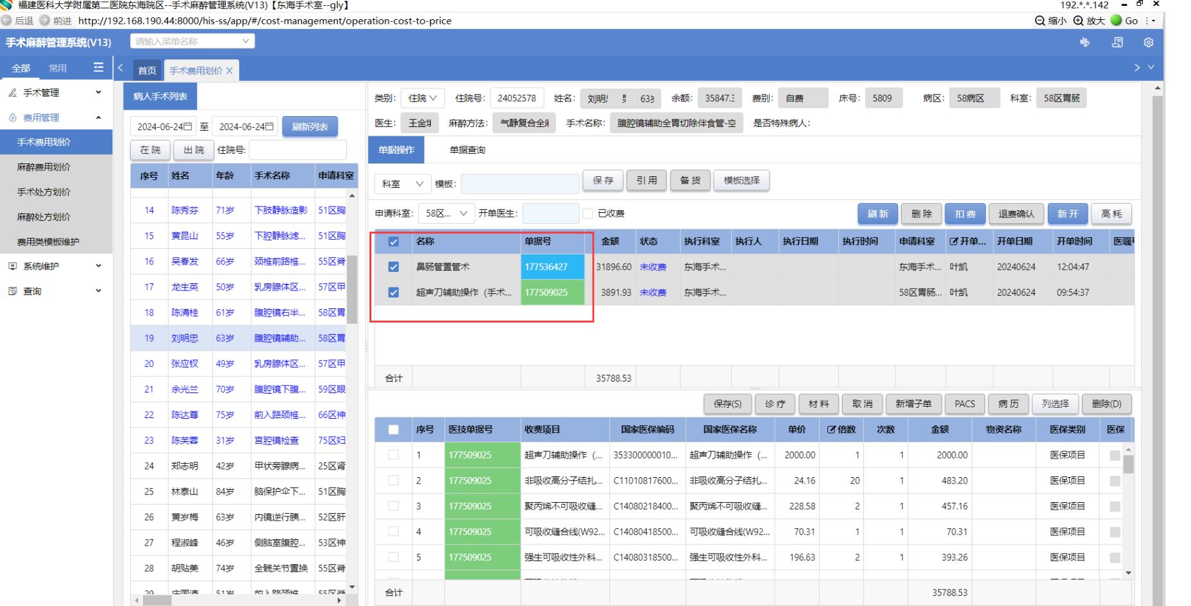The image size is (1191, 606).
Task: Check the row 1 checkbox in detail table
Action: click(394, 455)
